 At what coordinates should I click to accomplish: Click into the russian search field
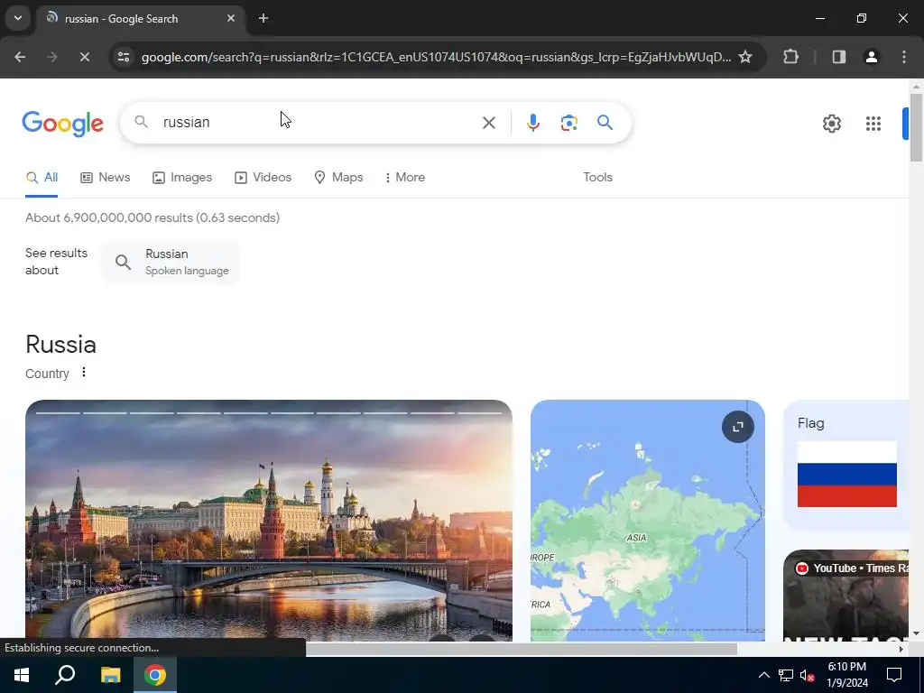pyautogui.click(x=319, y=123)
